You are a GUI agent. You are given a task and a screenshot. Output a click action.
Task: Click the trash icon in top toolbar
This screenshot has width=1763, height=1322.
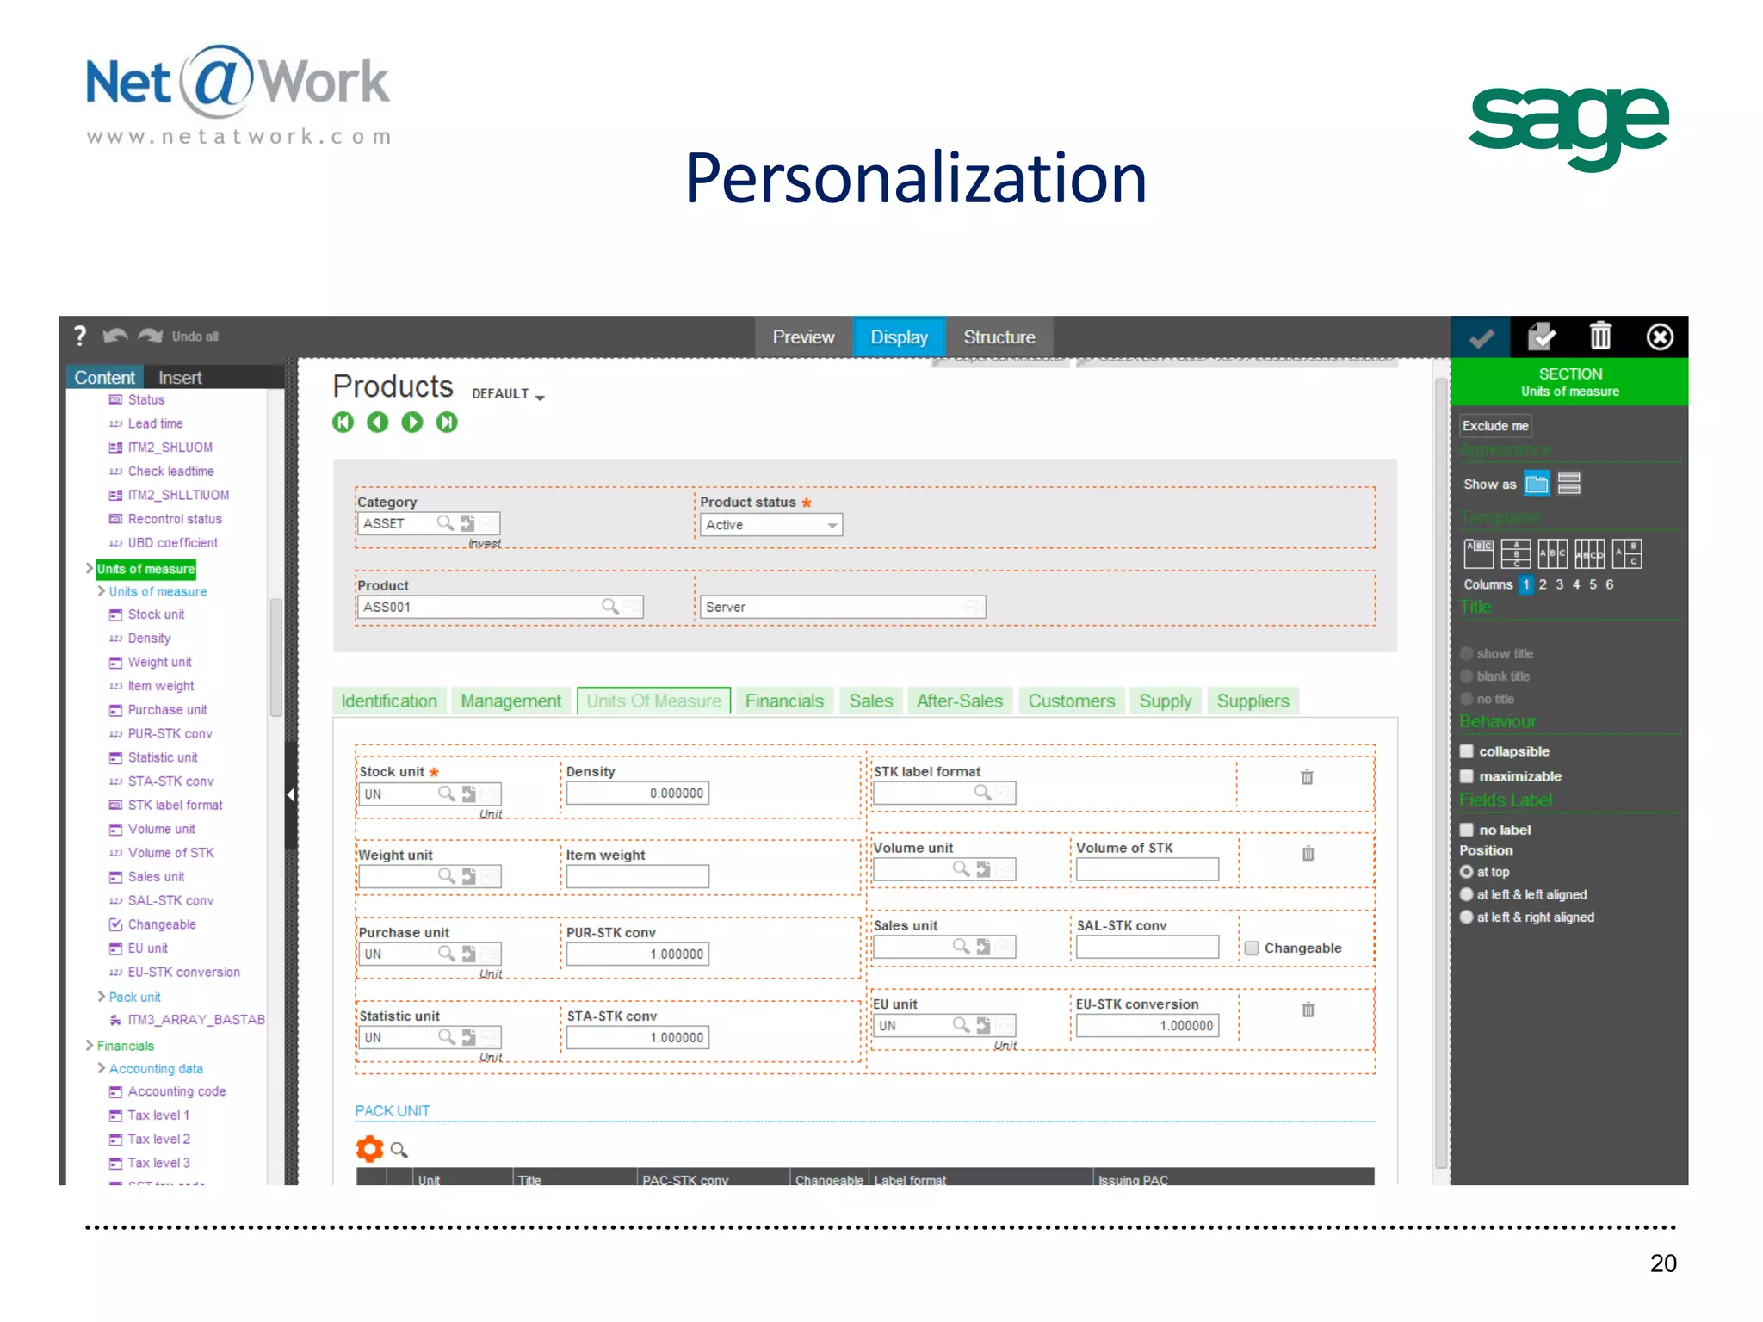tap(1600, 336)
